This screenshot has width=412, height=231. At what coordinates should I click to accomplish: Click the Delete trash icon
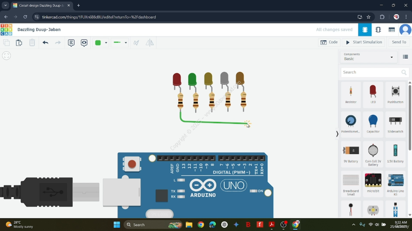32,42
